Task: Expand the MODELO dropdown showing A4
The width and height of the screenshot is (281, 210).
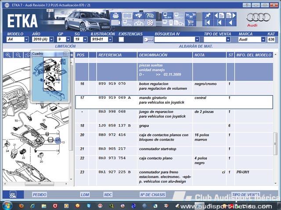Action: [x=26, y=39]
